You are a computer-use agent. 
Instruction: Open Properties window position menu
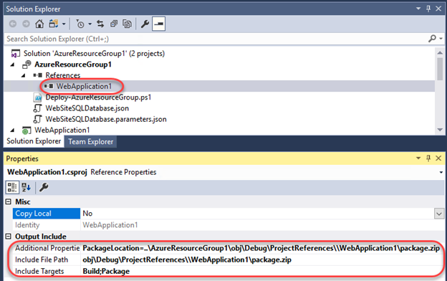click(418, 158)
